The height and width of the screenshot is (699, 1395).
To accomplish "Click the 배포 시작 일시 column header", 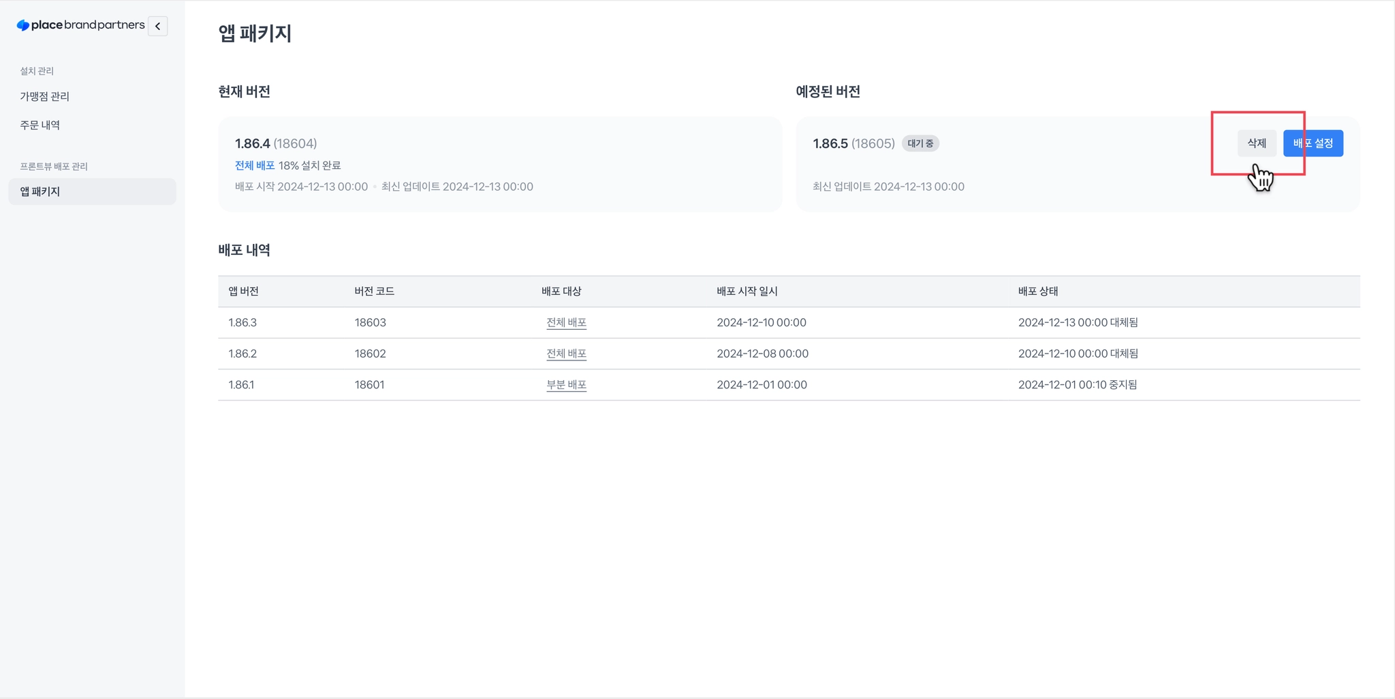I will click(x=747, y=292).
